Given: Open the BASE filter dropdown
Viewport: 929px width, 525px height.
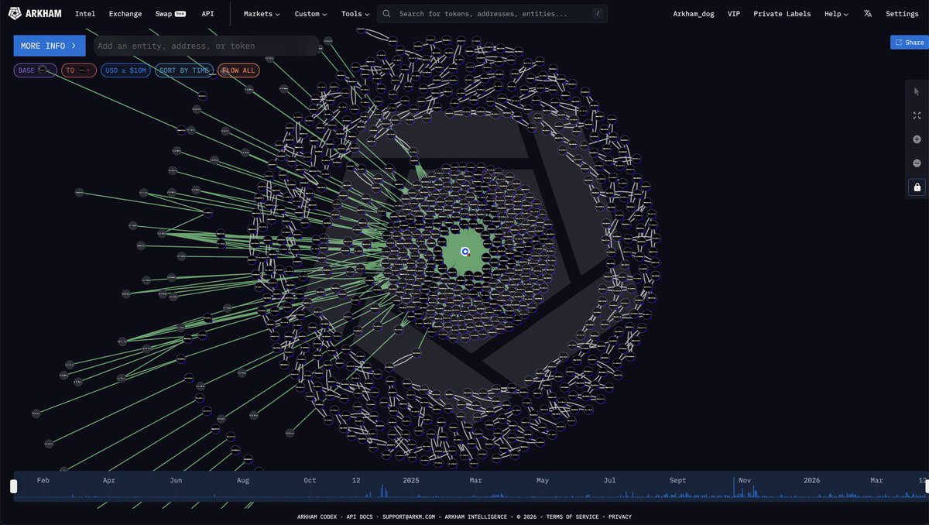Looking at the screenshot, I should click(35, 70).
